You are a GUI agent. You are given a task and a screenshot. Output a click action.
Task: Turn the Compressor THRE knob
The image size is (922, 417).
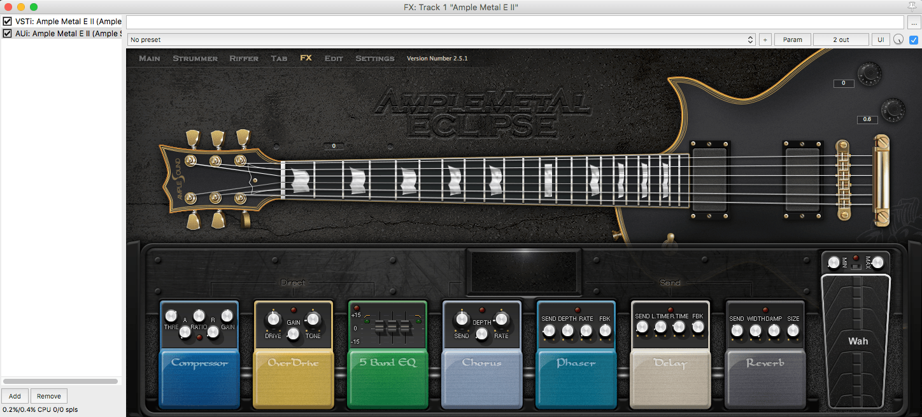171,316
